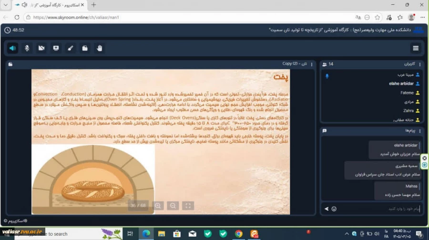Toggle the microphone in Skyroom toolbar
The width and height of the screenshot is (429, 240).
[x=27, y=48]
